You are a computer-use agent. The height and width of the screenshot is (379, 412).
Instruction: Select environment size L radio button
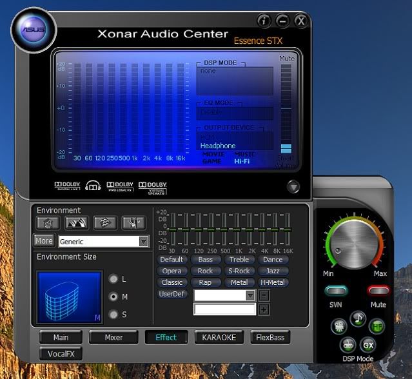pos(113,278)
